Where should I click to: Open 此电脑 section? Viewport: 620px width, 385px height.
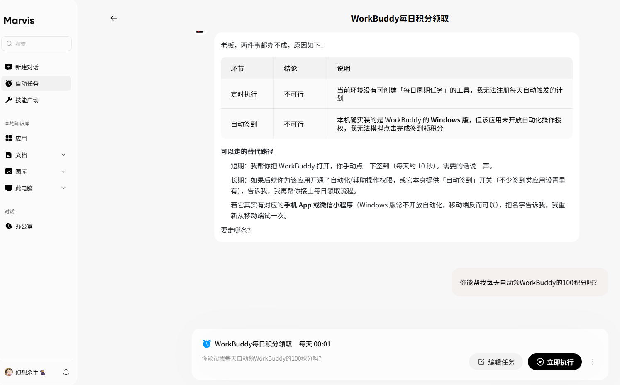coord(36,188)
